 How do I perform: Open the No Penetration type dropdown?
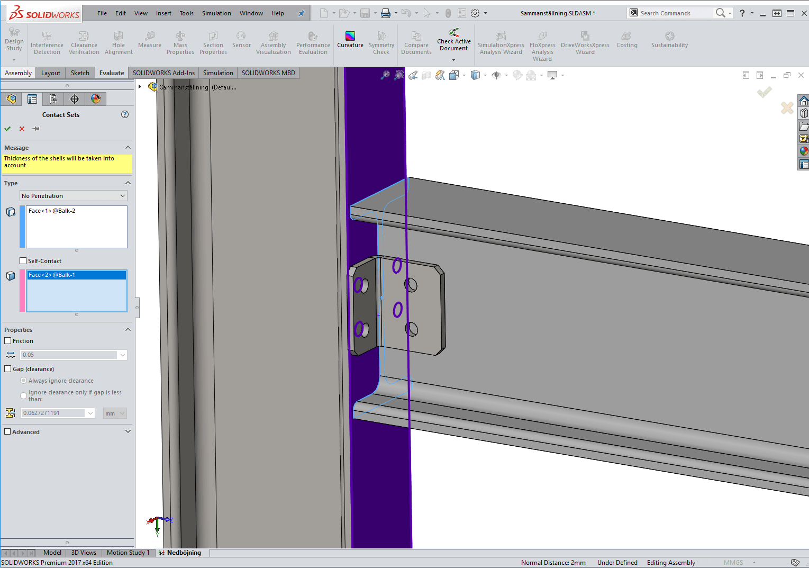74,196
